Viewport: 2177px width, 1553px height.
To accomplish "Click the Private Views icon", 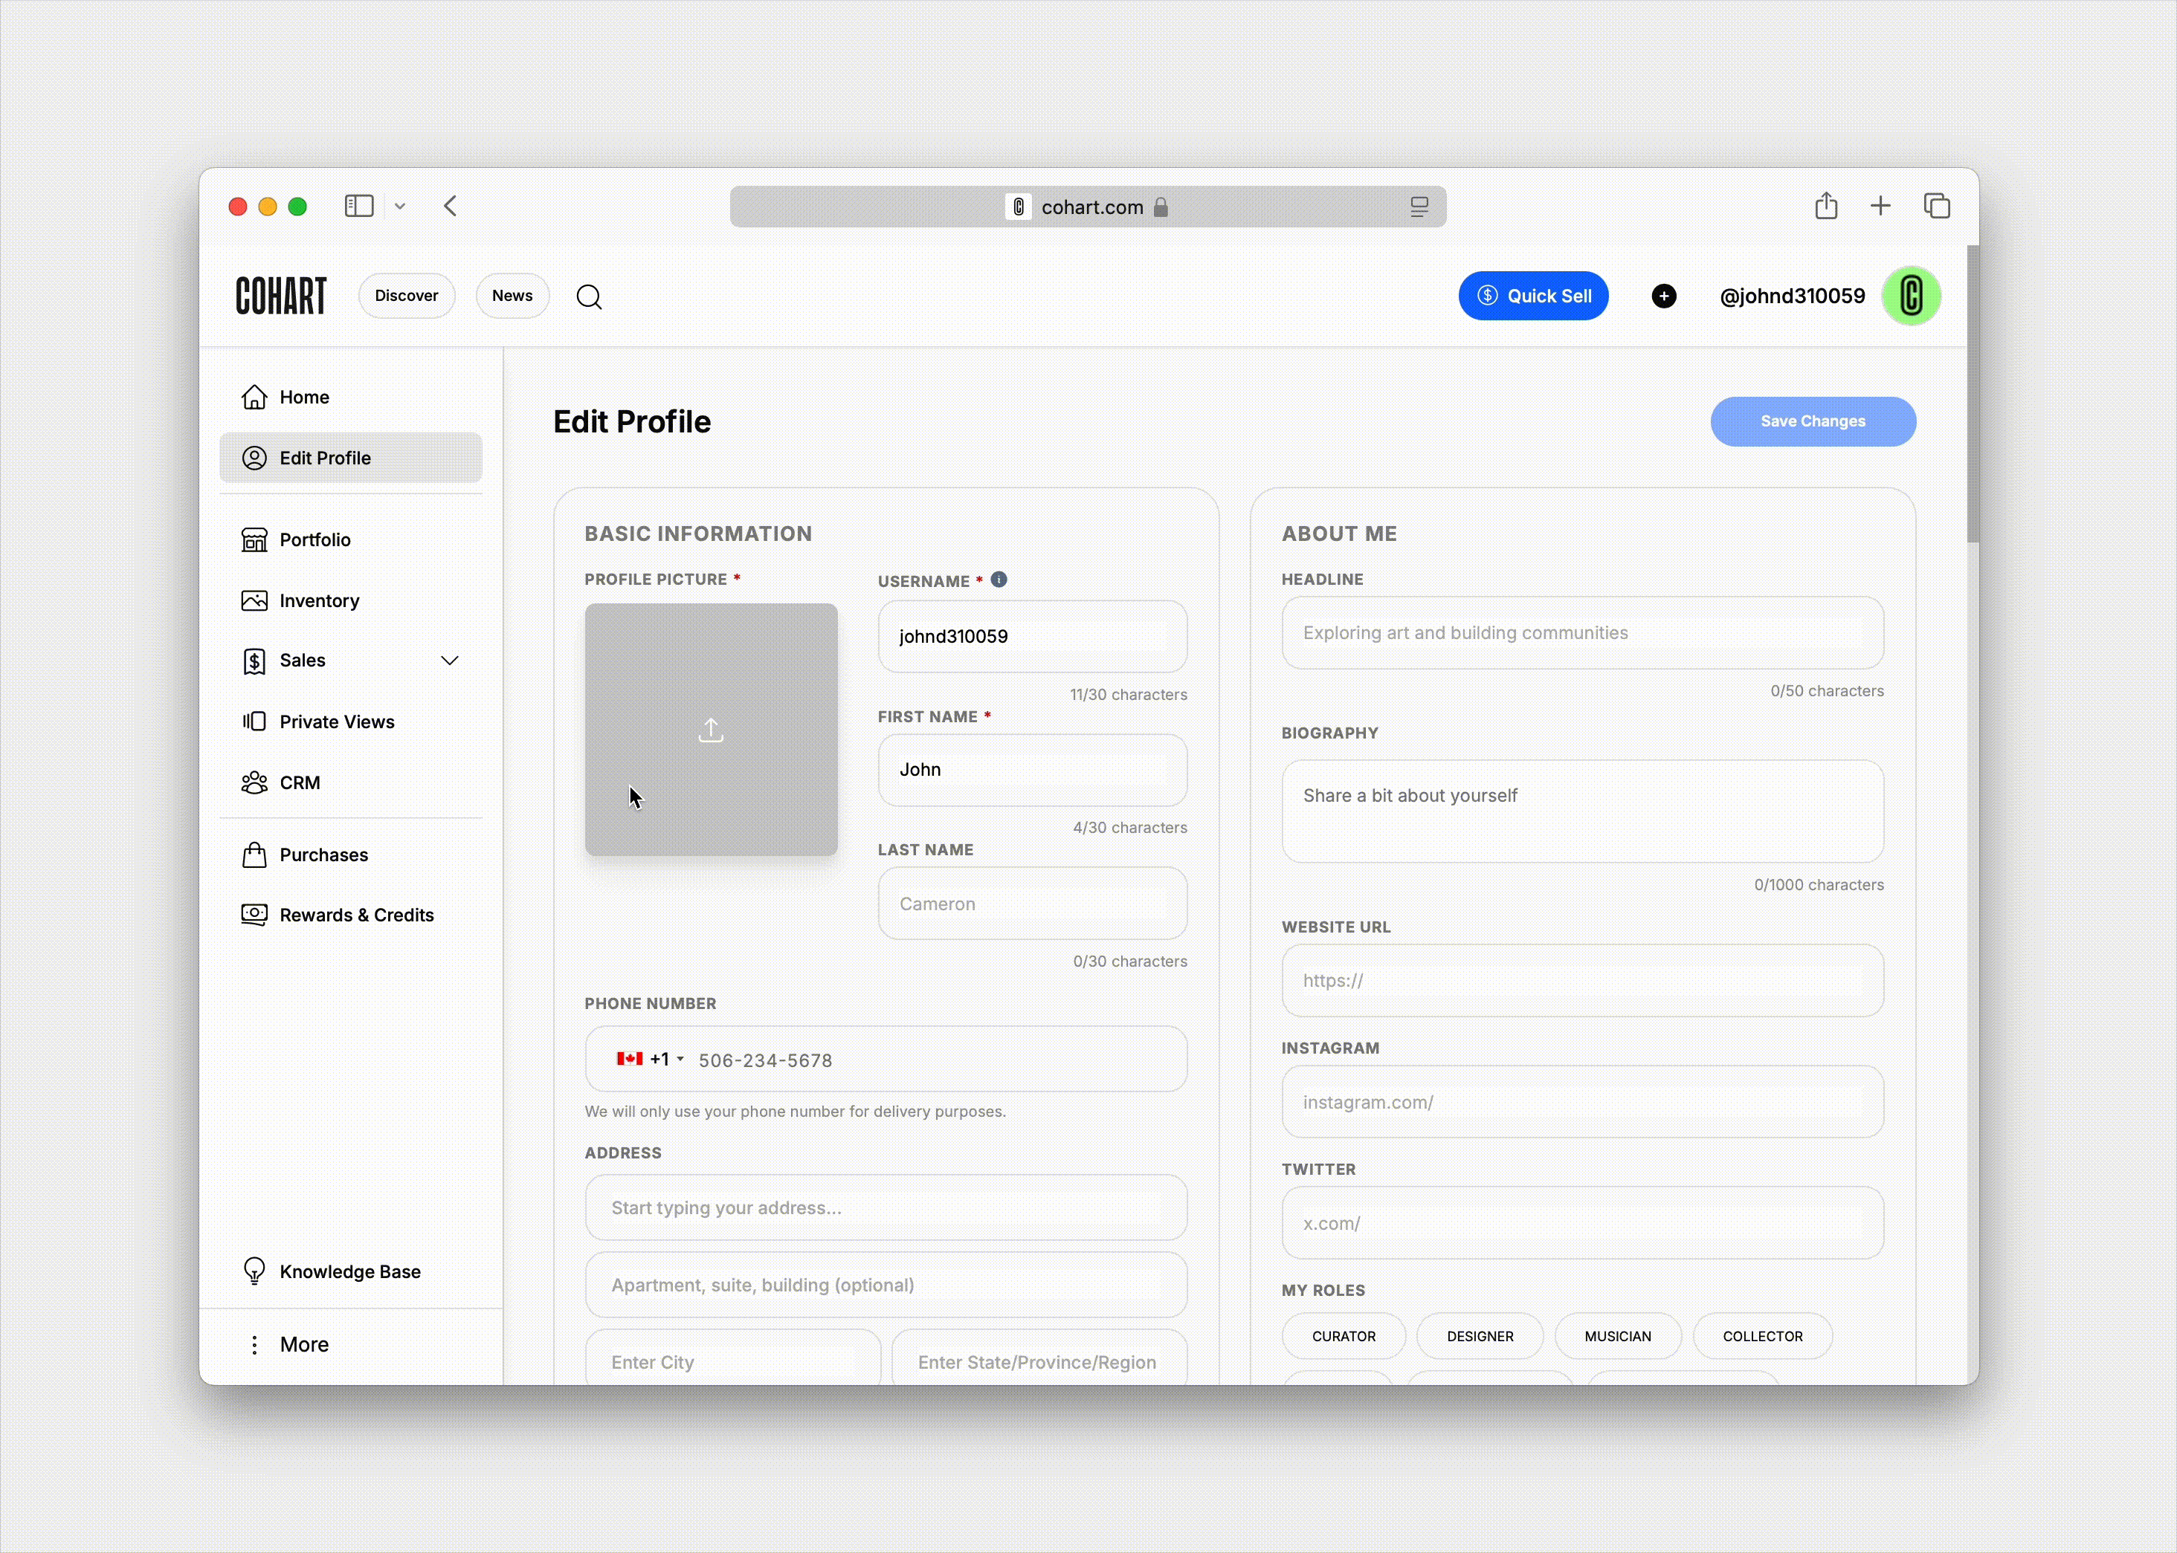I will pyautogui.click(x=254, y=721).
